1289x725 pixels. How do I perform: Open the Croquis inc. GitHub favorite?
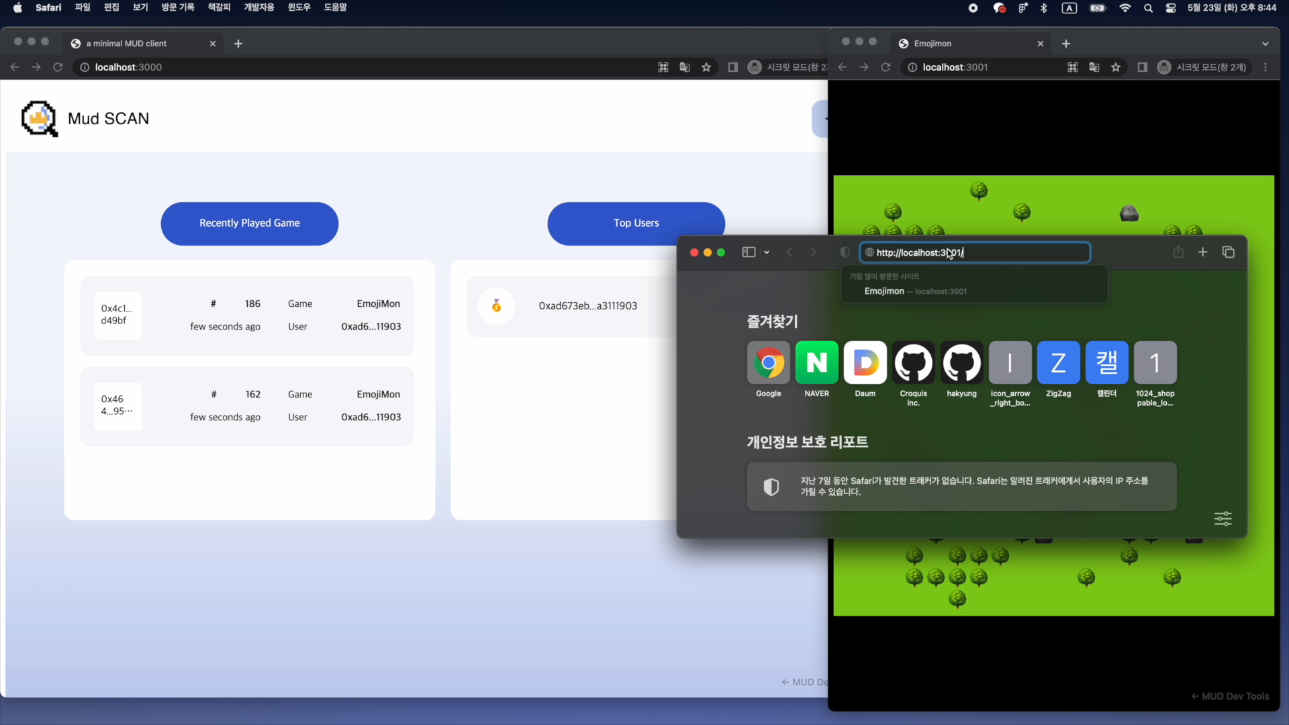pyautogui.click(x=914, y=362)
